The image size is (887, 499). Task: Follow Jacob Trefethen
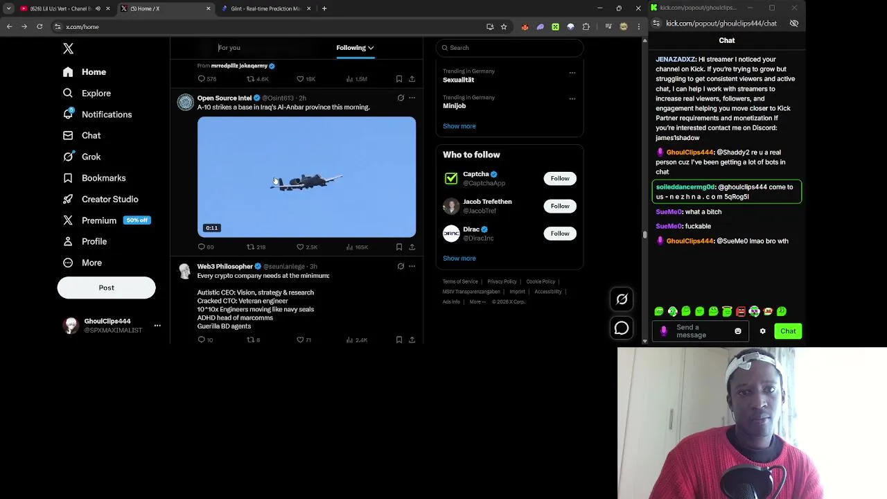pos(560,206)
